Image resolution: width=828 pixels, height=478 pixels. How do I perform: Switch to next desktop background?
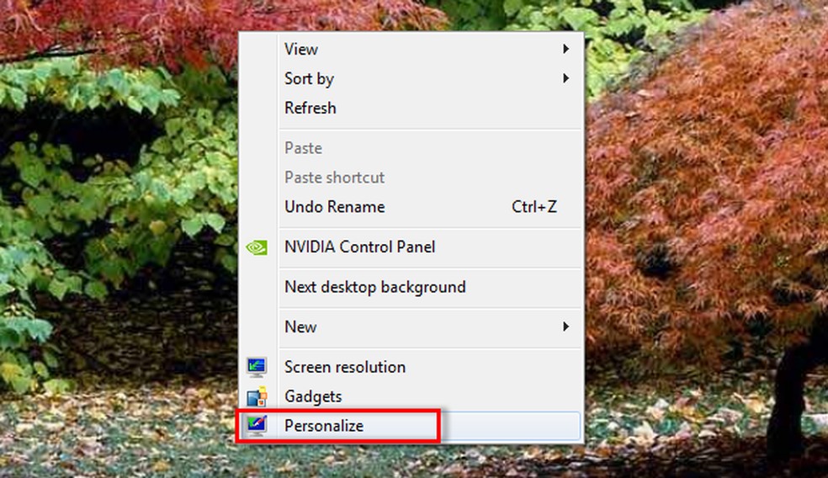click(x=374, y=287)
